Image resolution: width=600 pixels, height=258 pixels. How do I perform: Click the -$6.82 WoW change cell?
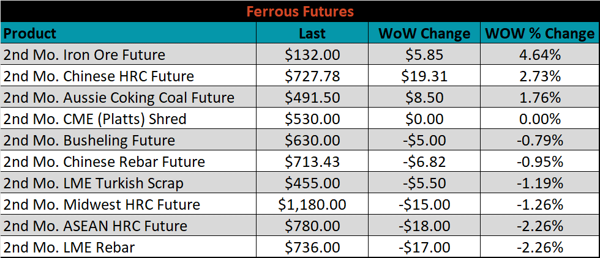pos(424,161)
